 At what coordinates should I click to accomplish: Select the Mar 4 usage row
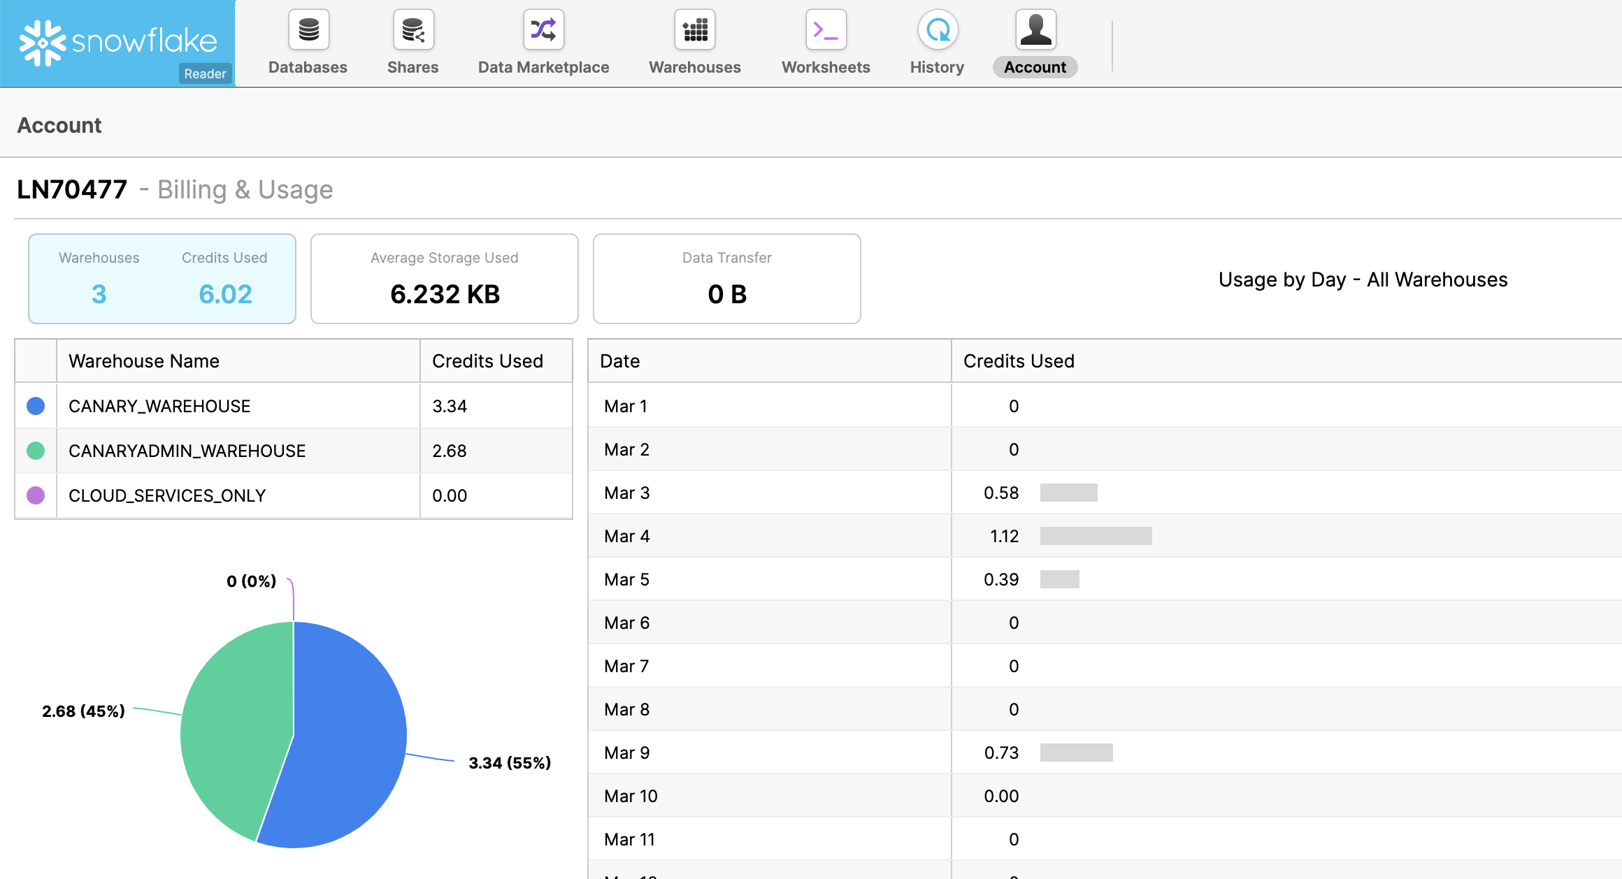pyautogui.click(x=769, y=536)
